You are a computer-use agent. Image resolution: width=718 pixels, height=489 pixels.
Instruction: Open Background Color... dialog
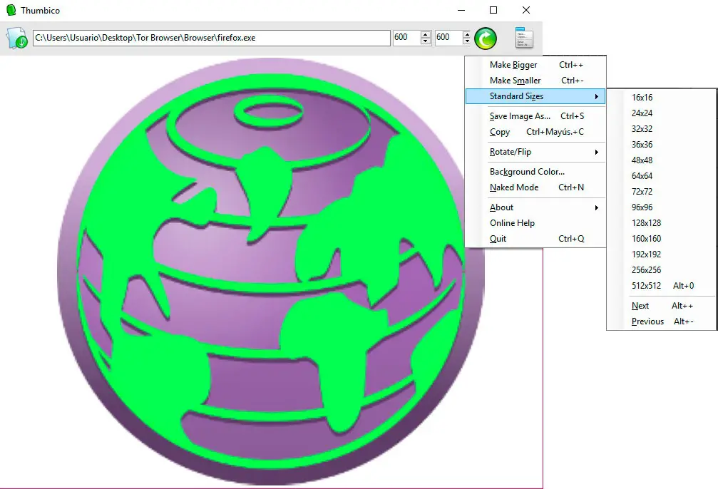(x=535, y=172)
